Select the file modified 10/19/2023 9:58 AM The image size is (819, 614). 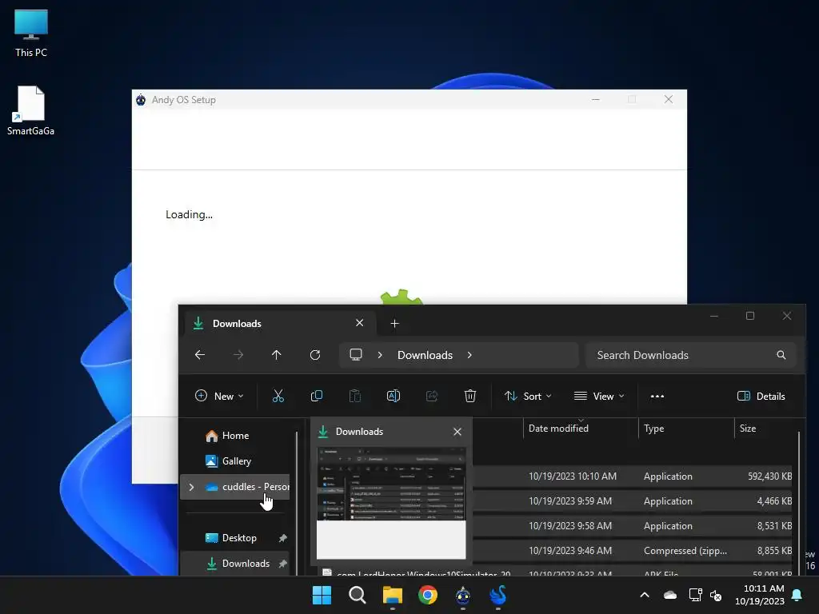632,526
